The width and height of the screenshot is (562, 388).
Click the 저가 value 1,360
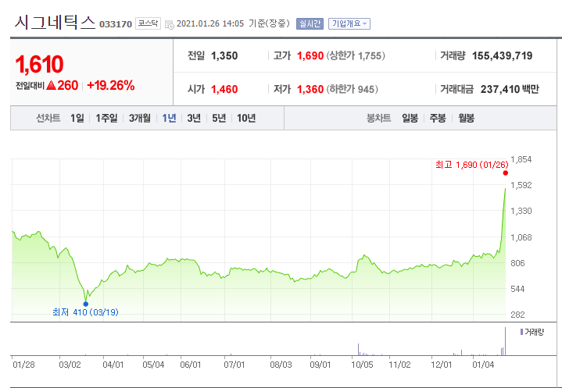tap(310, 89)
